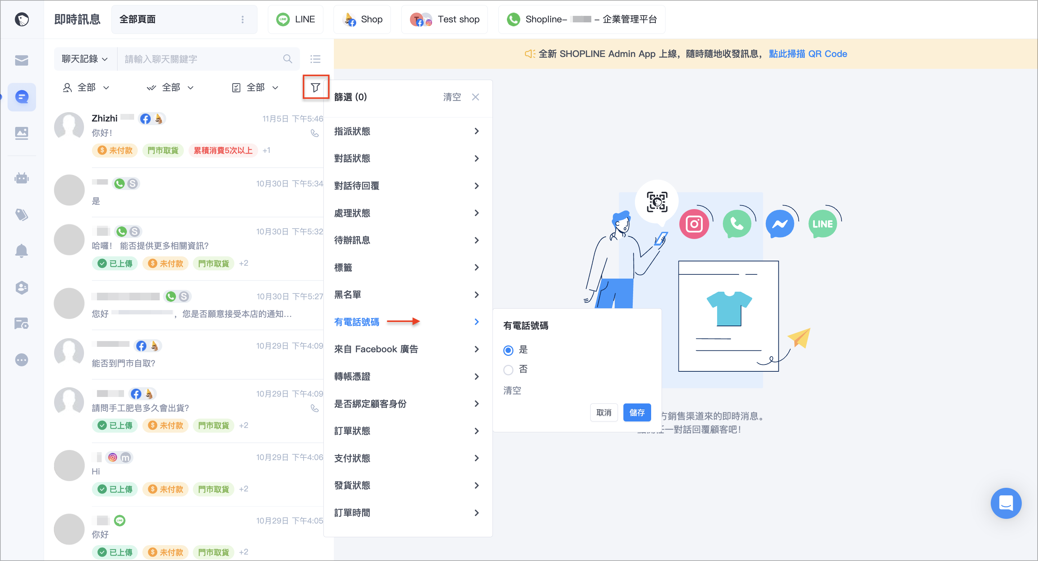Screen dimensions: 1038x561
Task: Open the chatbot robot sidebar icon
Action: tap(22, 178)
